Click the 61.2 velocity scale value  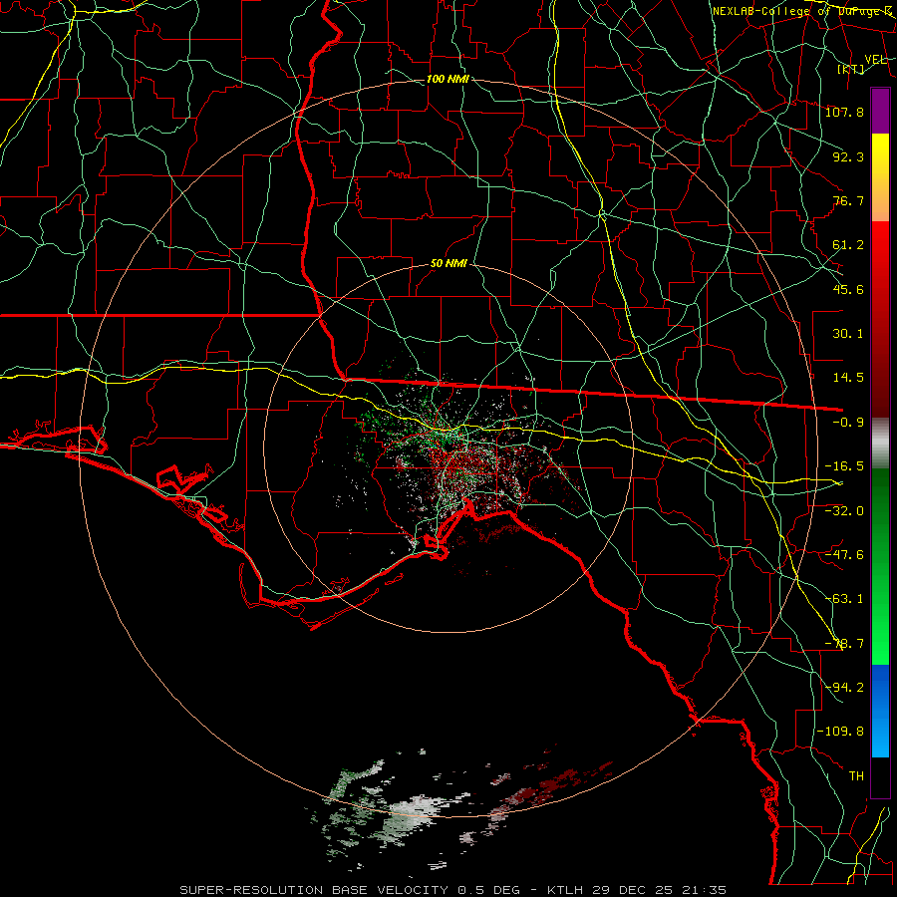pyautogui.click(x=848, y=245)
